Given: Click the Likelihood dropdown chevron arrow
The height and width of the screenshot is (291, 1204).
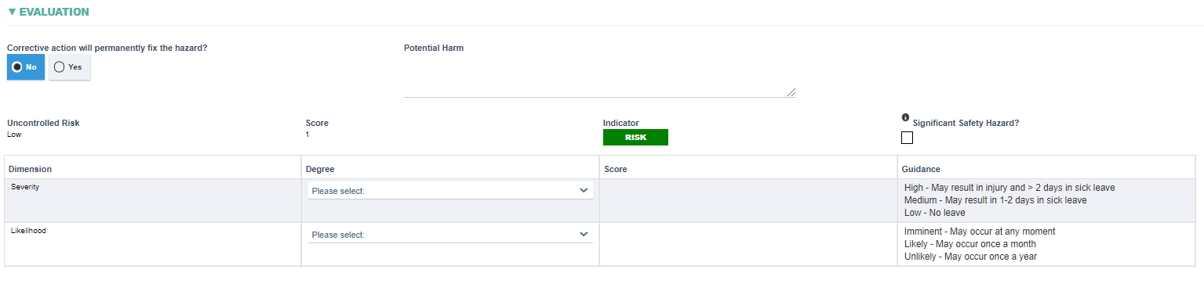Looking at the screenshot, I should pos(583,234).
